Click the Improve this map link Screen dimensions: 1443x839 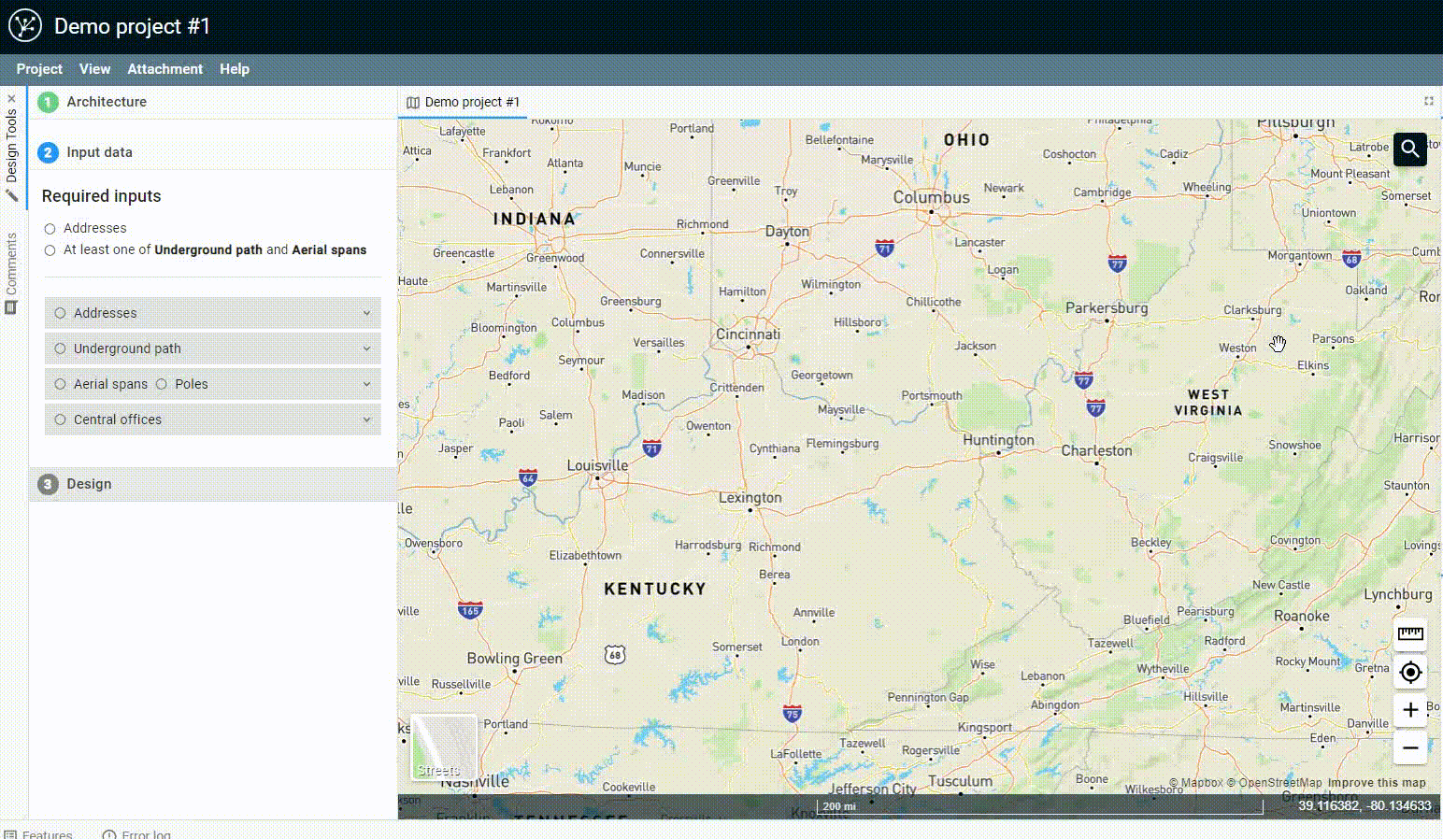click(1377, 783)
